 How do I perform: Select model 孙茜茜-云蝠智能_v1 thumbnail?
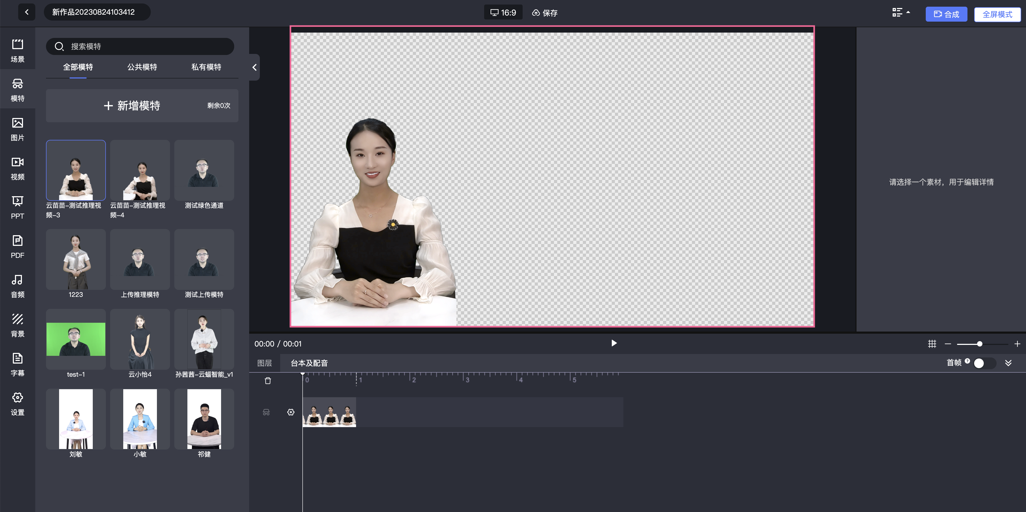[204, 339]
